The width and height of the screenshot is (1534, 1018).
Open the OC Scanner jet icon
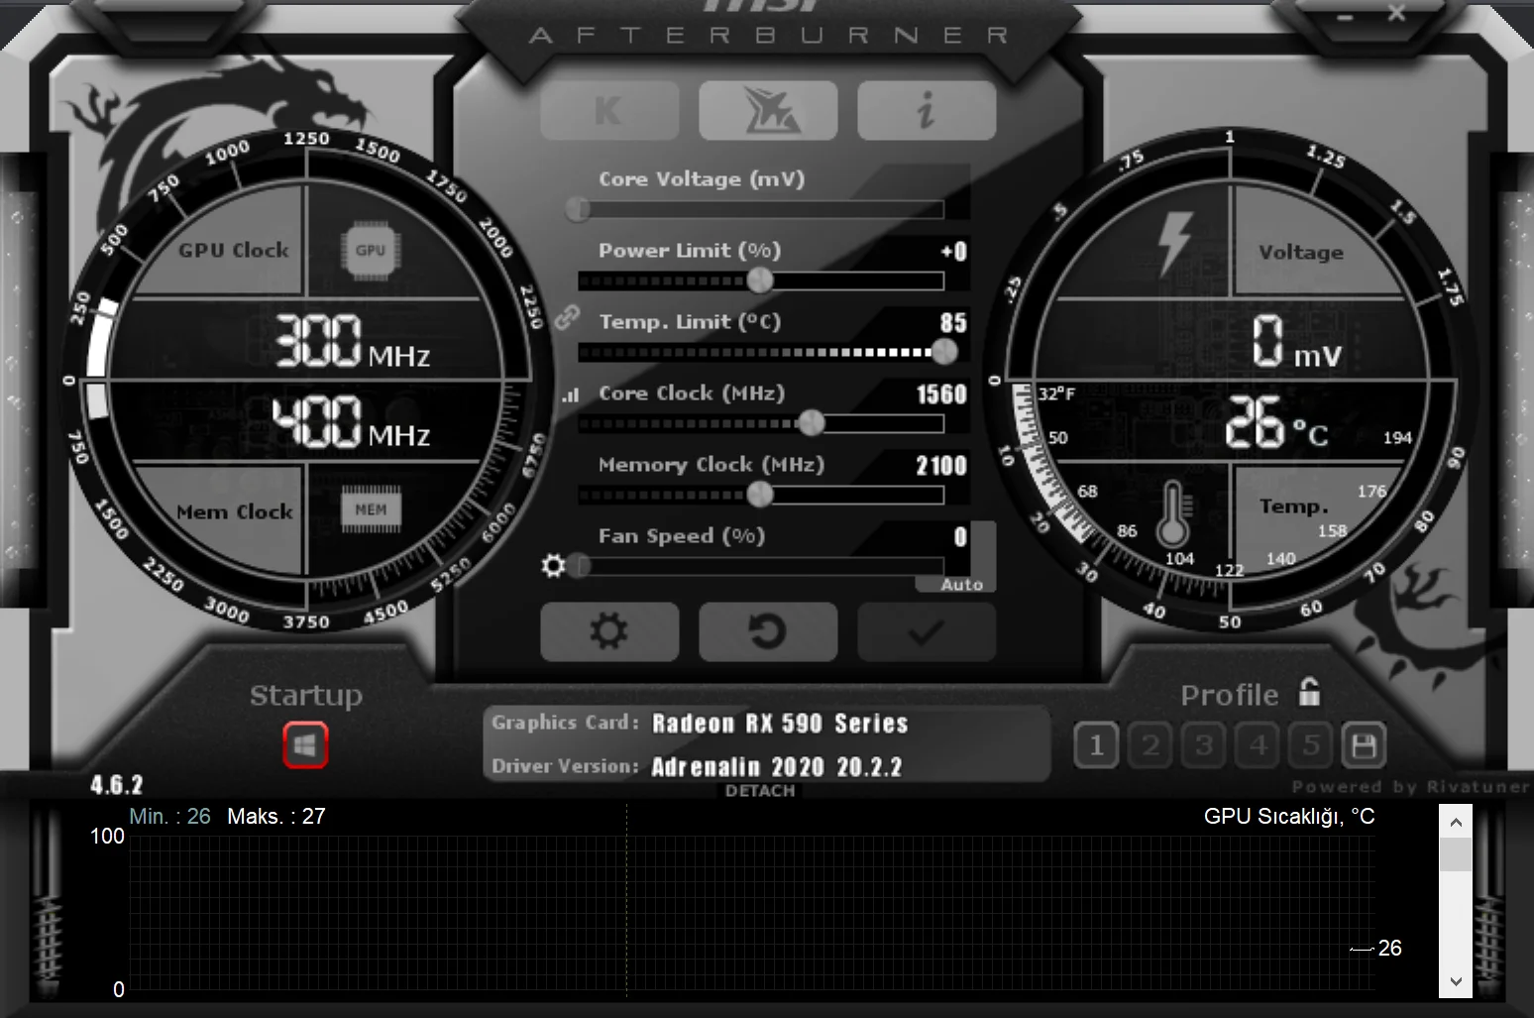768,110
